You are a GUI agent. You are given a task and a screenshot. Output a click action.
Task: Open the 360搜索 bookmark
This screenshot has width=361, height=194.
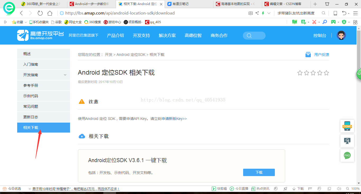(x=92, y=22)
